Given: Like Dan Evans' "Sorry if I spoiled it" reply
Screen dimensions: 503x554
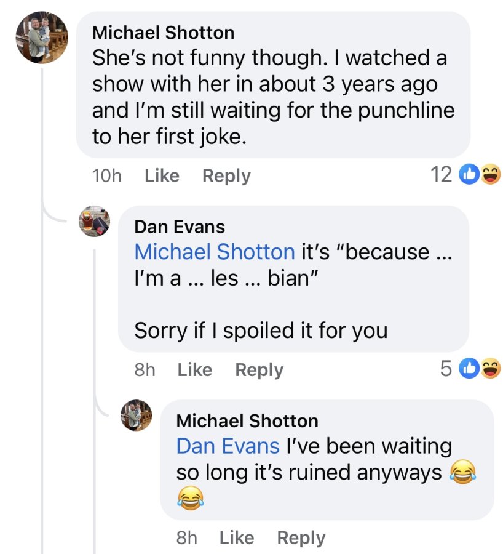Looking at the screenshot, I should click(194, 370).
